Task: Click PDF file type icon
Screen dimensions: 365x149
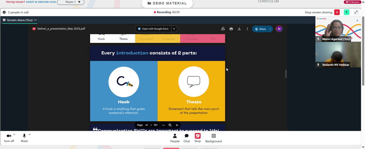Action: click(34, 29)
